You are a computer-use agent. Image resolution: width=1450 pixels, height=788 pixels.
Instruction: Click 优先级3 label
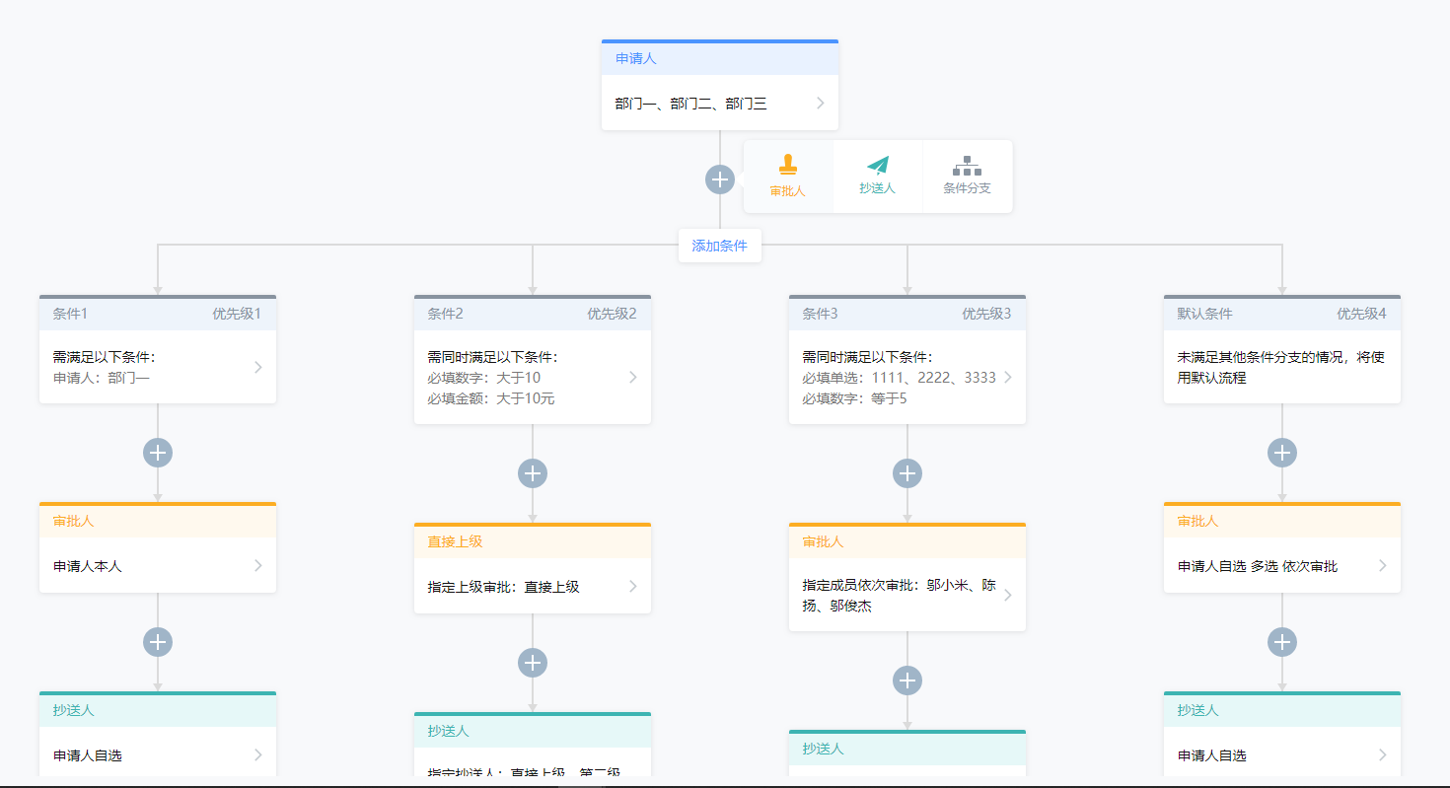click(986, 314)
